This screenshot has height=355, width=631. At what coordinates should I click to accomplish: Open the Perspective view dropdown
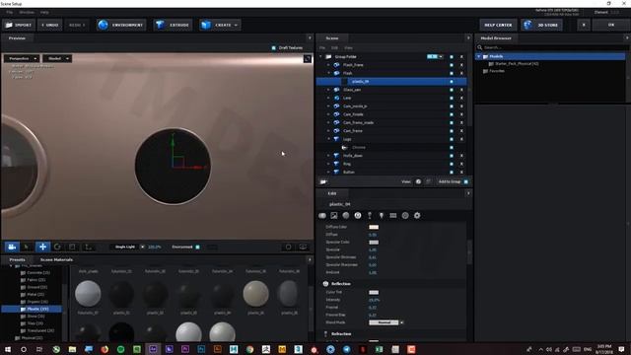(x=22, y=59)
